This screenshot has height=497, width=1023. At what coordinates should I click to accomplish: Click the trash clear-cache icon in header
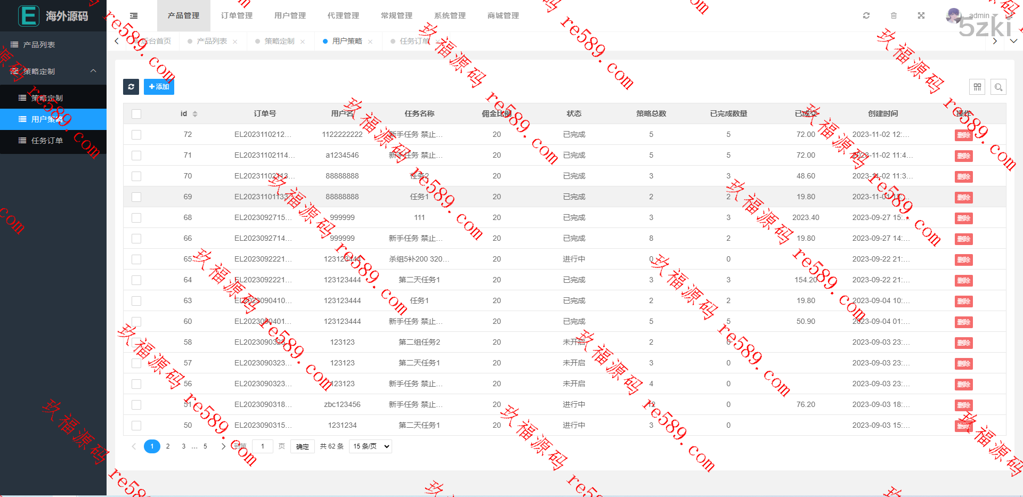[x=894, y=16]
